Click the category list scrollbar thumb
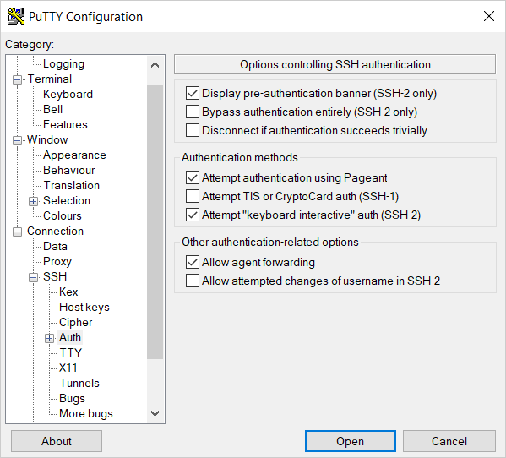The image size is (506, 458). (x=155, y=222)
